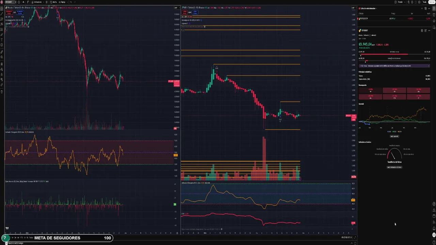Take a chart snapshot with camera icon

click(x=419, y=2)
